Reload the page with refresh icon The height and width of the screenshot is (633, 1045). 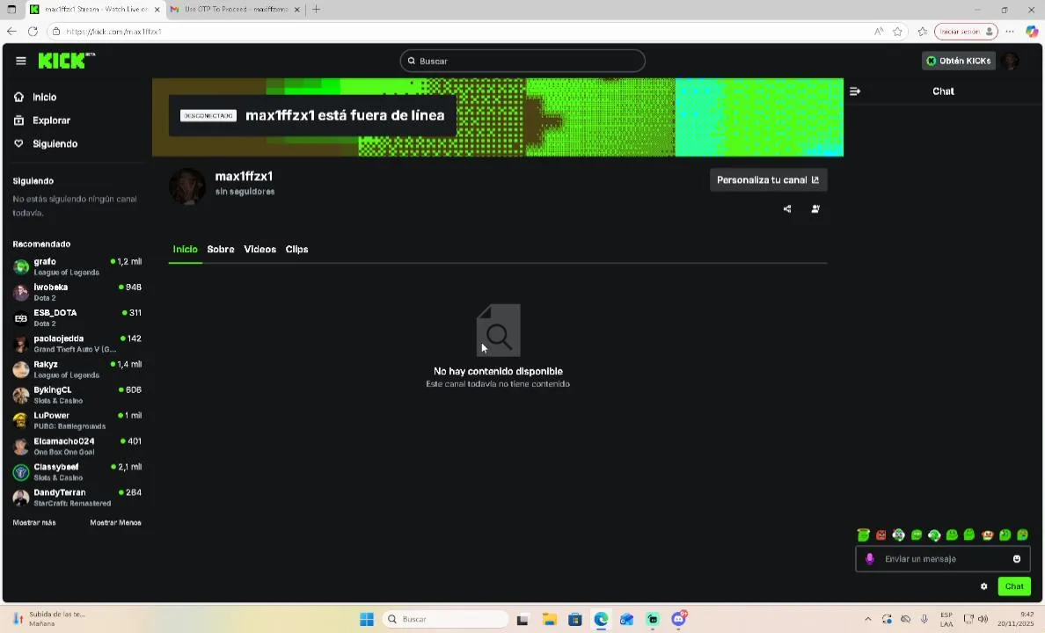click(33, 32)
